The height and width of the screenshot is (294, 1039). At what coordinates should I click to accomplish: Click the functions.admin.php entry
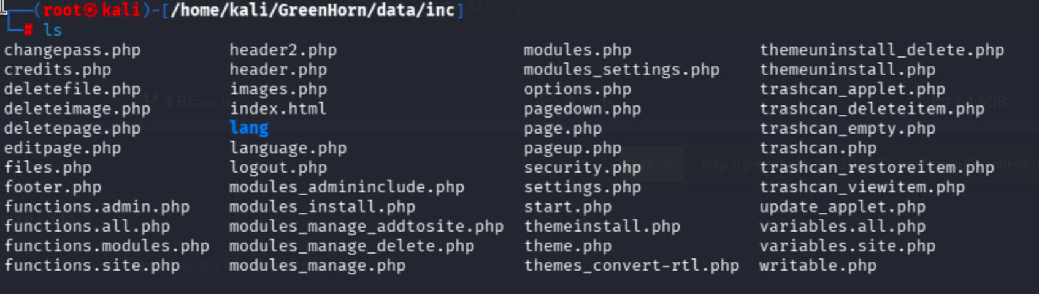(x=97, y=207)
